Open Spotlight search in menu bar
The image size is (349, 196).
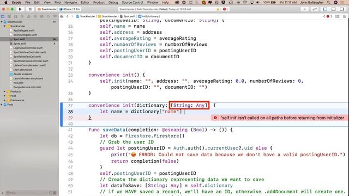tap(328, 2)
